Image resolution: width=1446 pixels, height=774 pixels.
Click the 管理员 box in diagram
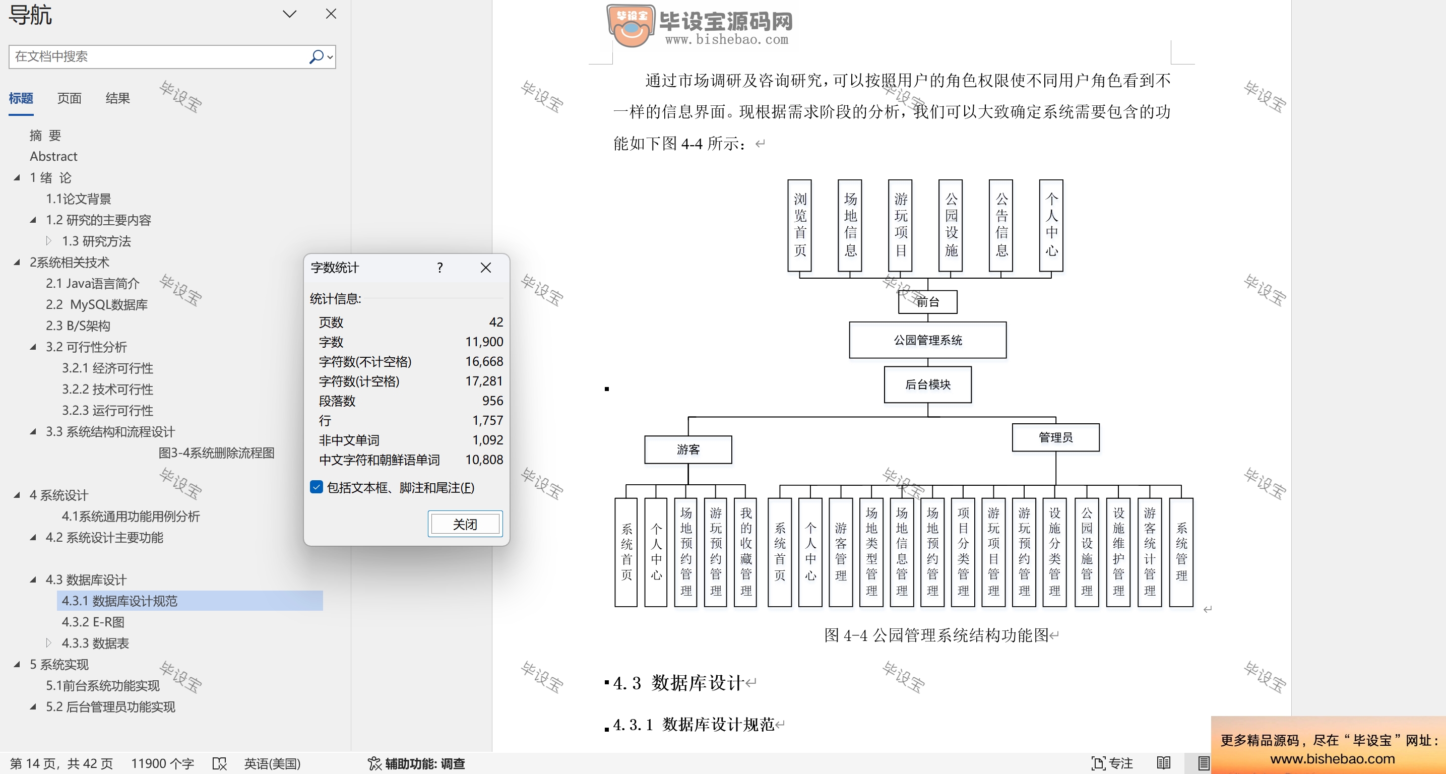[x=1055, y=437]
